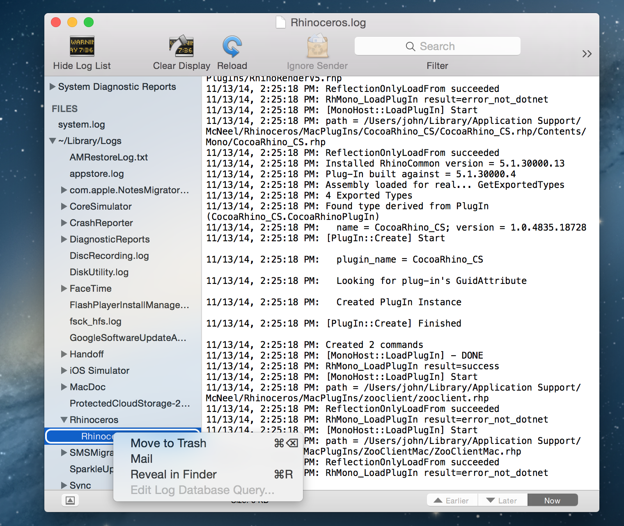Click the Later button
The height and width of the screenshot is (526, 624).
click(502, 501)
